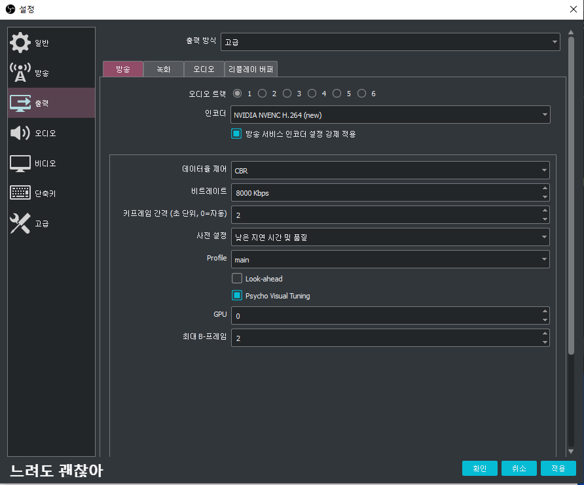
Task: Click the scrollbar up arrow
Action: pyautogui.click(x=571, y=32)
